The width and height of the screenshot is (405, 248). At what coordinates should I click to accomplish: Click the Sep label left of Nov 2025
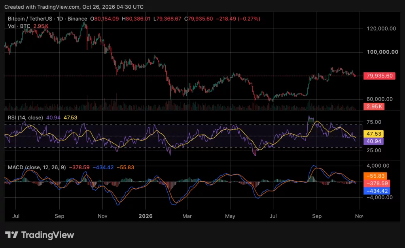pyautogui.click(x=59, y=216)
